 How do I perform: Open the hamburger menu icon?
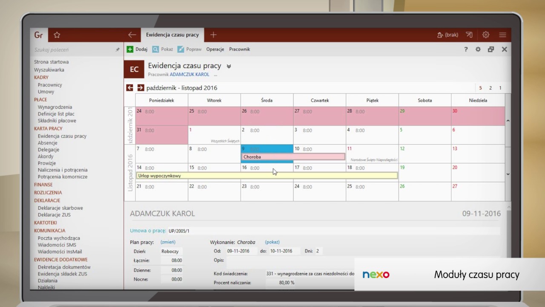pos(502,35)
